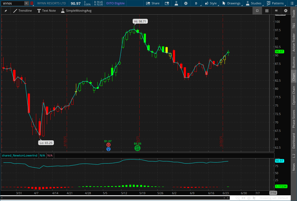Open the notes/alerts icon next to Share

click(x=167, y=3)
